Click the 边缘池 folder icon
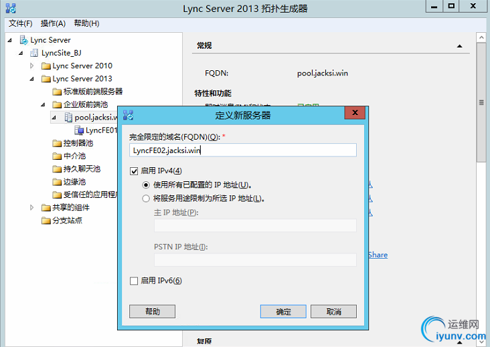The height and width of the screenshot is (347, 490). pos(57,182)
